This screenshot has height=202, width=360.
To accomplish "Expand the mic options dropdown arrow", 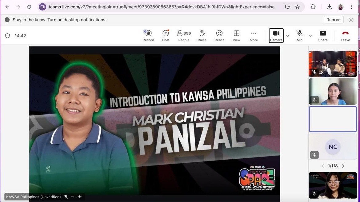I will pyautogui.click(x=311, y=36).
